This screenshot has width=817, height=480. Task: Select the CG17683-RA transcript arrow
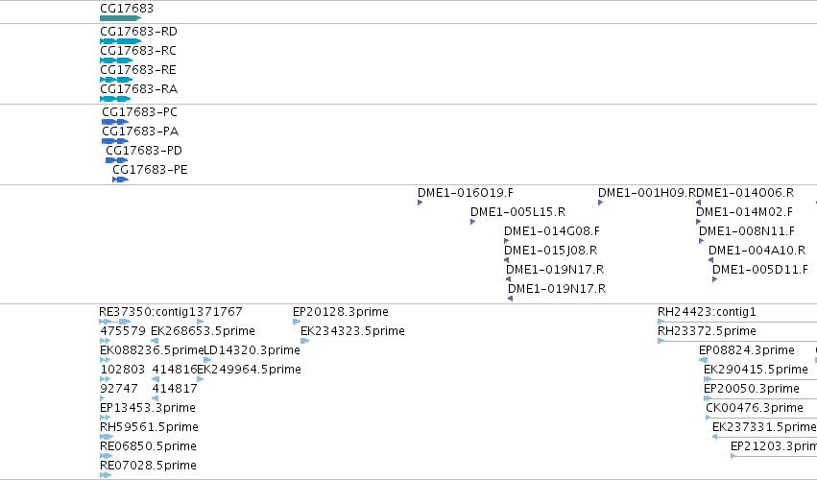pos(115,99)
